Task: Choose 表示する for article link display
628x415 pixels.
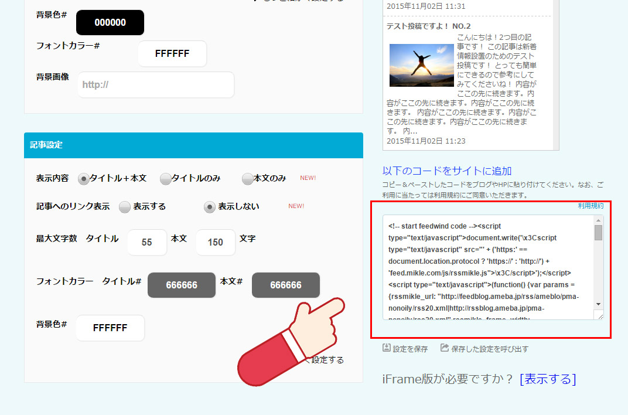Action: 125,207
